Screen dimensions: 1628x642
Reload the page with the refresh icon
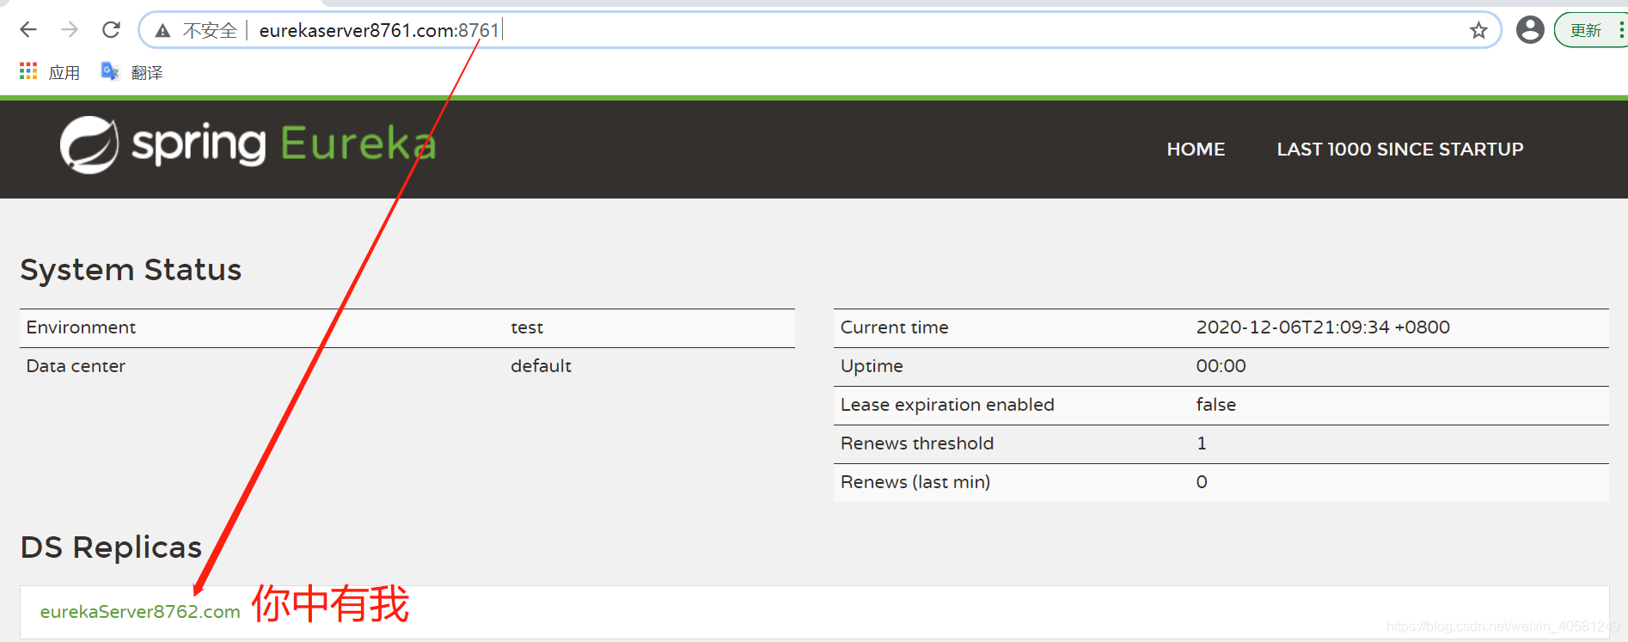[x=111, y=30]
